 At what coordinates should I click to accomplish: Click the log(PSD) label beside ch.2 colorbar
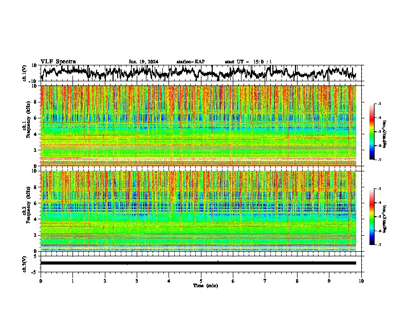click(384, 219)
